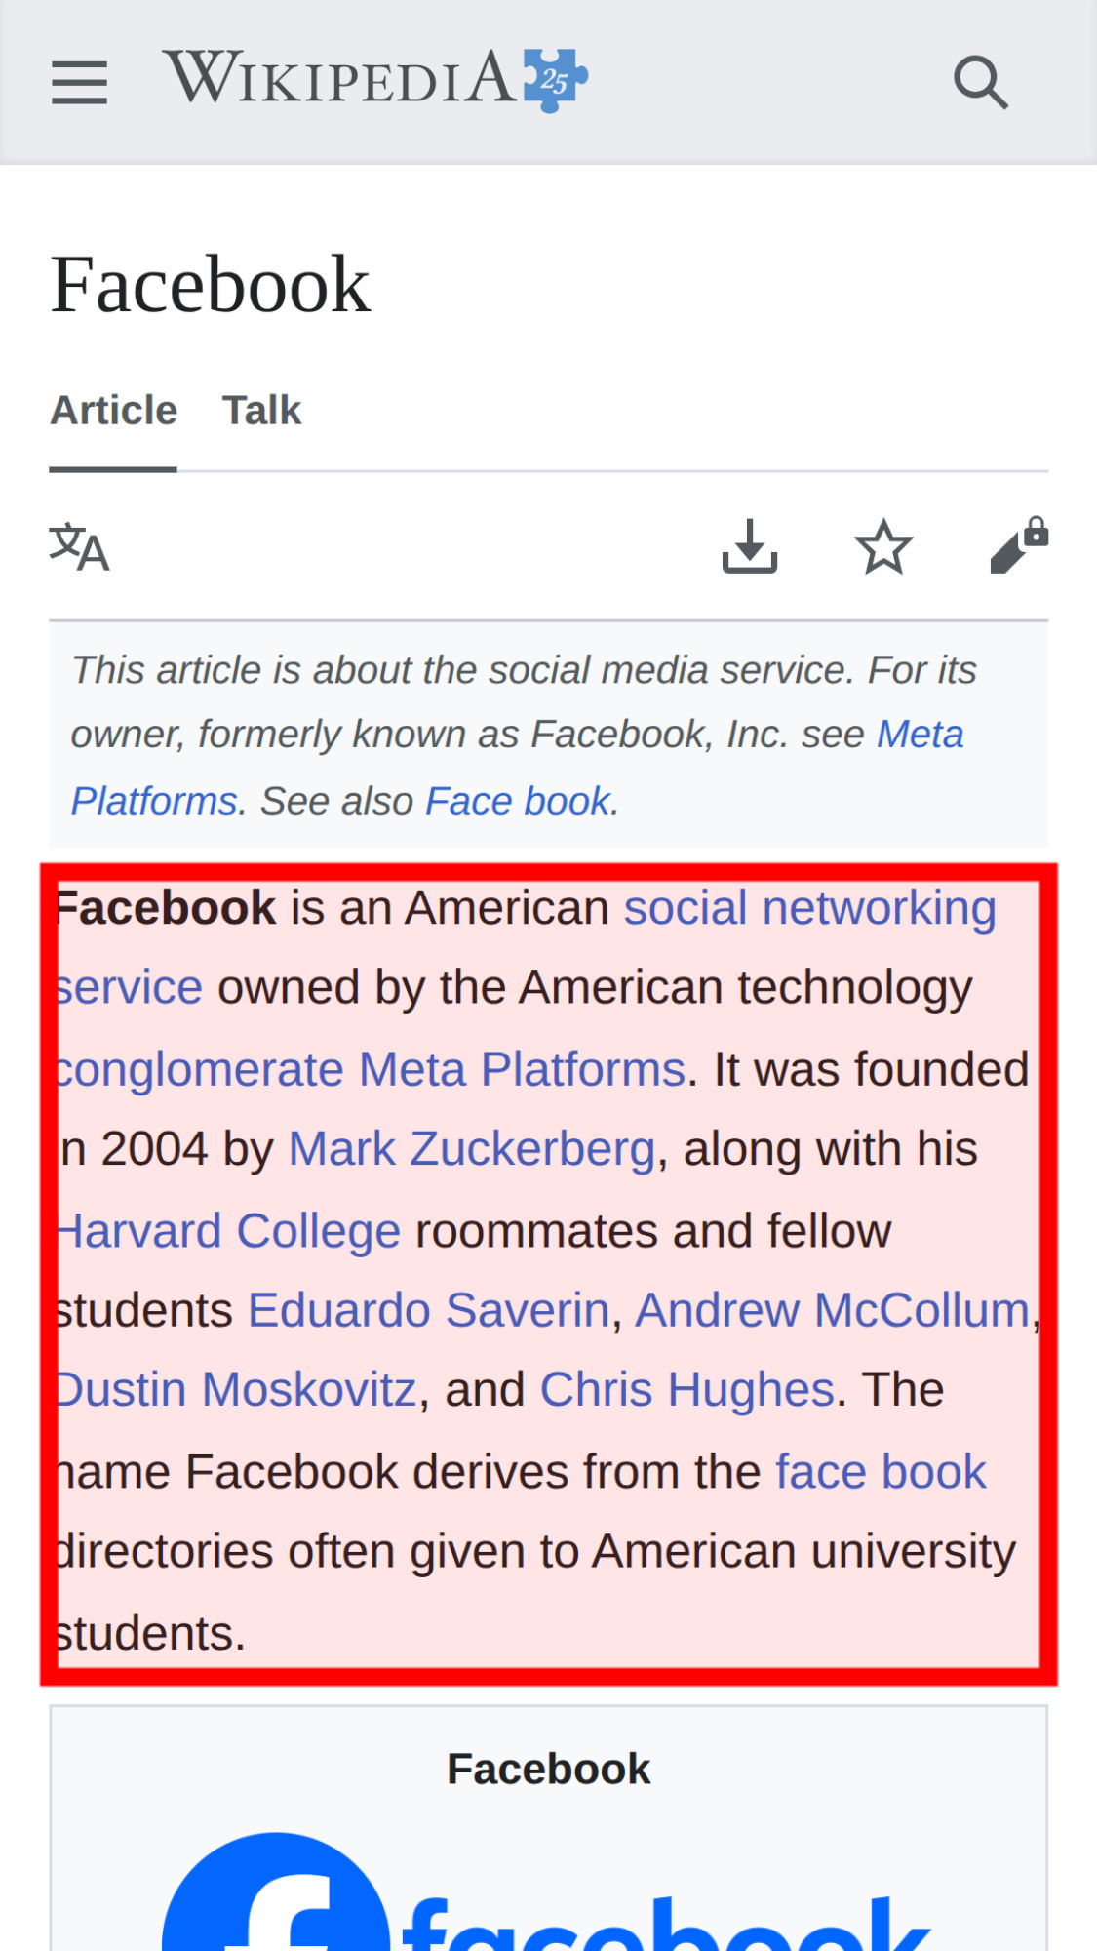Select the Article tab
The image size is (1097, 1951).
point(113,411)
